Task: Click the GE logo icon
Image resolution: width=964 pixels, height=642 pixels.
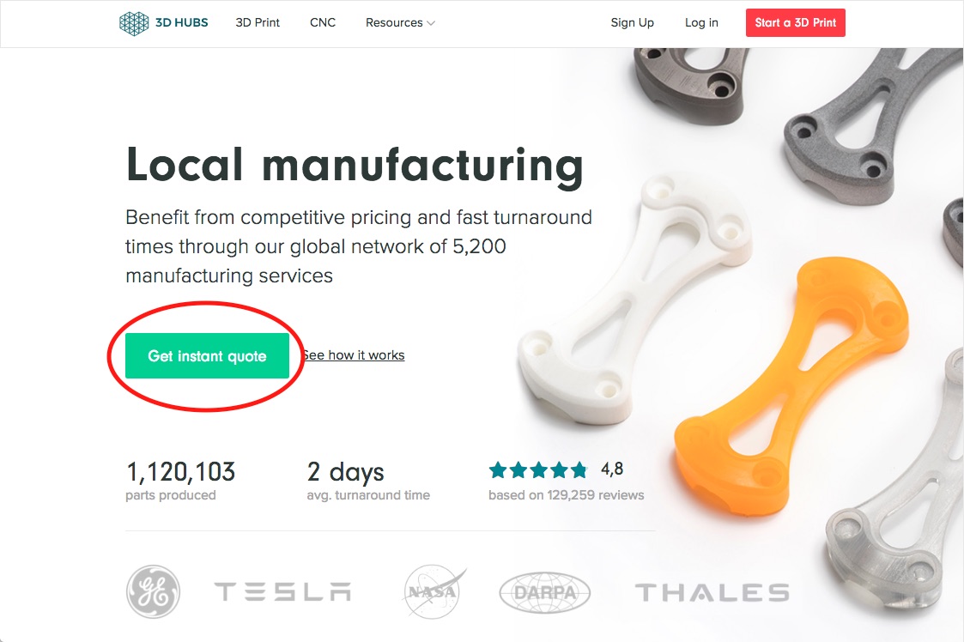Action: coord(153,591)
